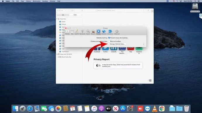The height and width of the screenshot is (113, 202).
Task: Open the Bookmarks menu
Action: pyautogui.click(x=37, y=1)
